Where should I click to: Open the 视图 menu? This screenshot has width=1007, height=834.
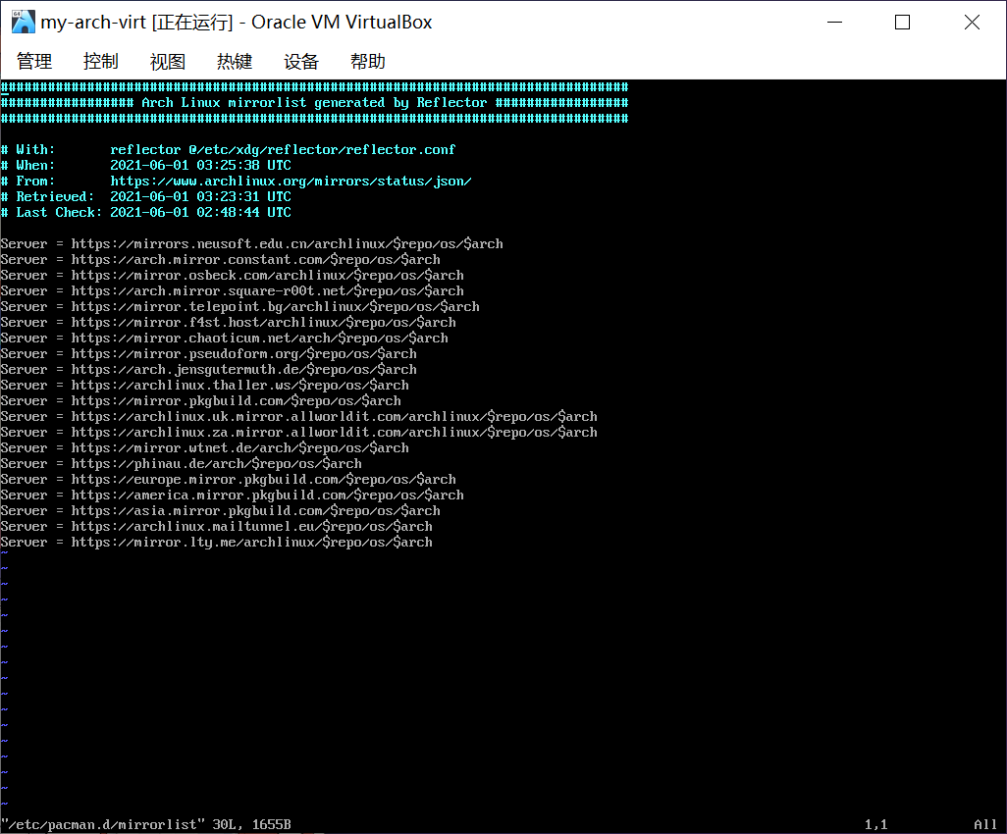click(168, 61)
